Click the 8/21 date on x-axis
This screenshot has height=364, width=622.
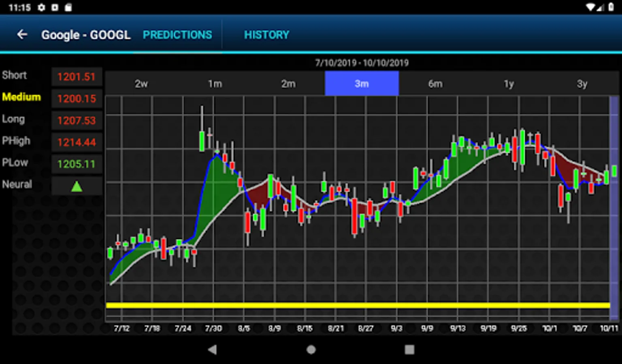[336, 328]
